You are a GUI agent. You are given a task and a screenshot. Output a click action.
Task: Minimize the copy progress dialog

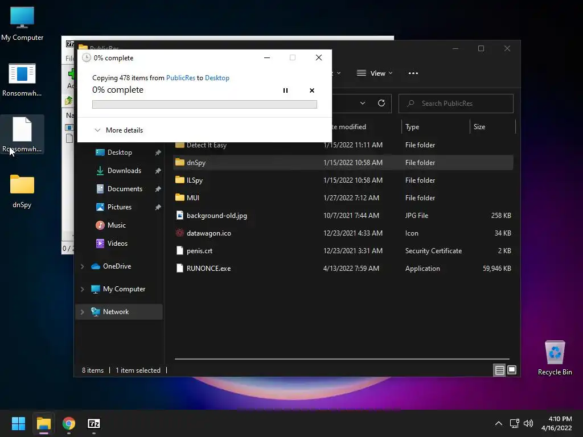pyautogui.click(x=267, y=57)
